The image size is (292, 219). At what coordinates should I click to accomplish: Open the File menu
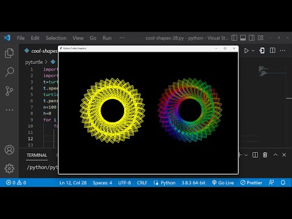click(x=21, y=38)
